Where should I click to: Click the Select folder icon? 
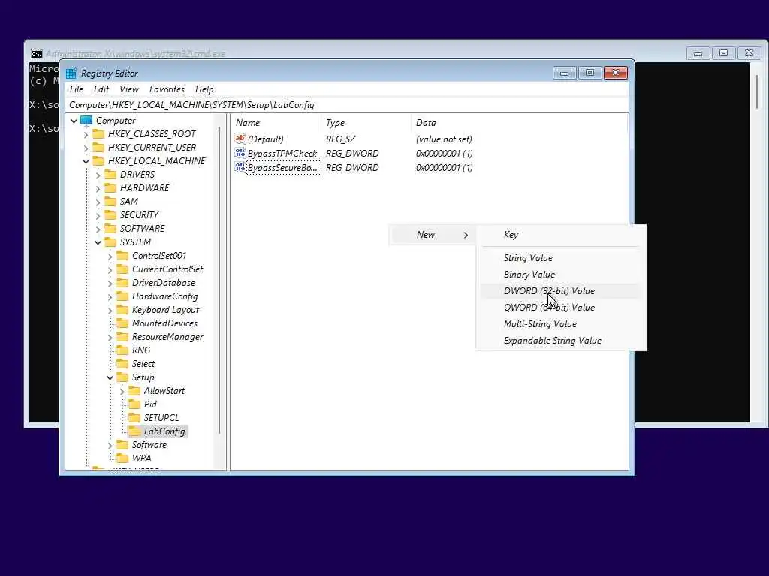click(x=122, y=364)
